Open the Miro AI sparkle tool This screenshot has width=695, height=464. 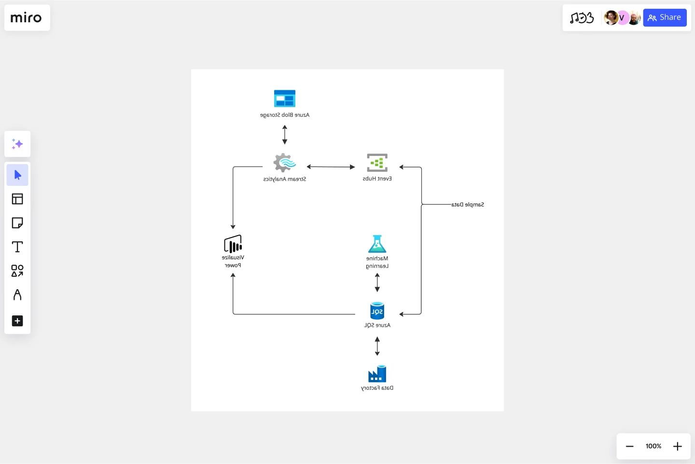coord(17,144)
